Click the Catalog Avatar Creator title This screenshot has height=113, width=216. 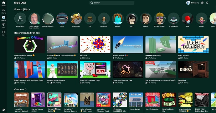point(56,80)
